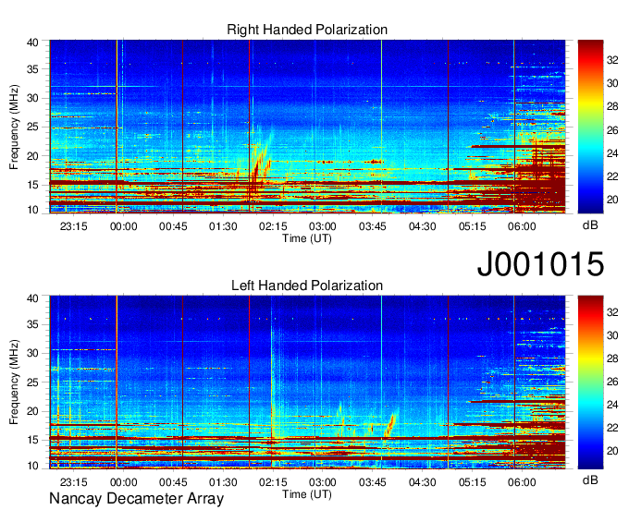
Task: Select the J001015 observation label
Action: [540, 264]
